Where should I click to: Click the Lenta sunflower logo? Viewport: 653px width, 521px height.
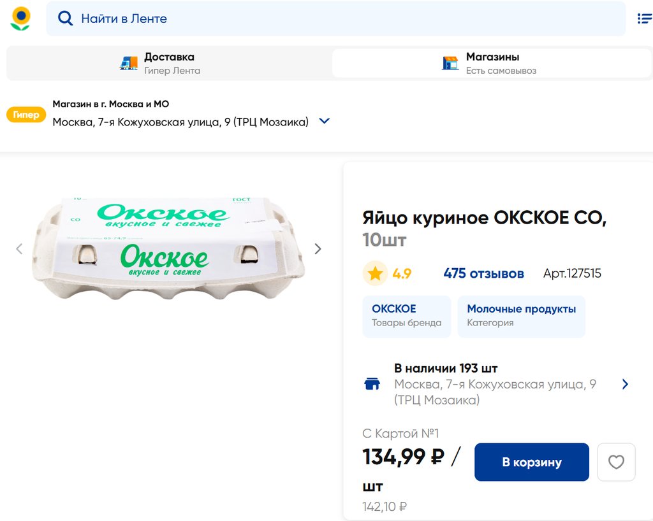20,18
